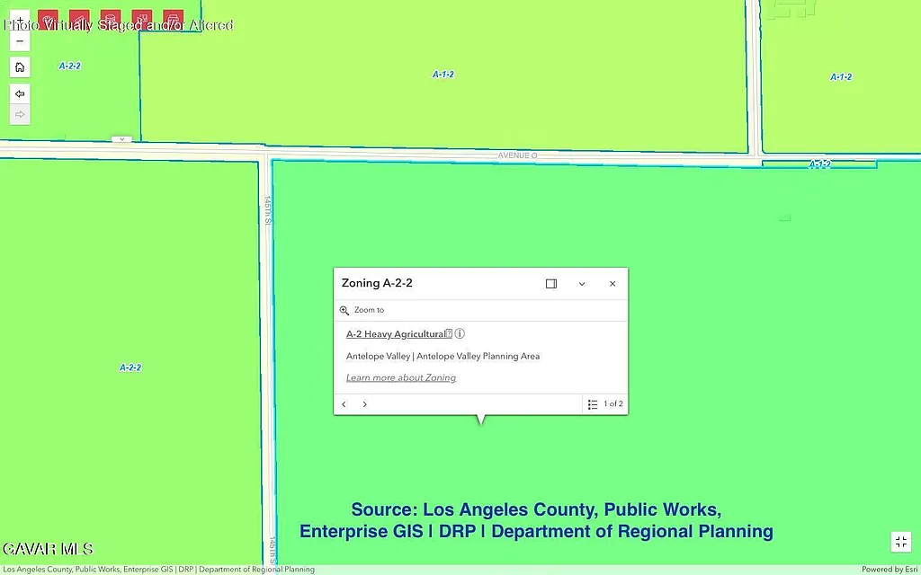Zoom to the selected zoning feature
The width and height of the screenshot is (921, 575).
click(362, 310)
